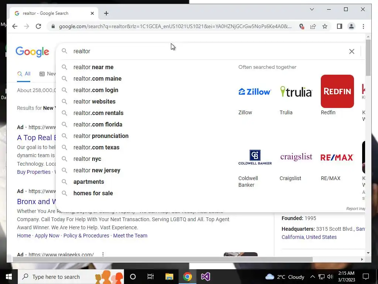Select the realtor nyc suggestion
Screen dimensions: 378x284
pyautogui.click(x=87, y=159)
